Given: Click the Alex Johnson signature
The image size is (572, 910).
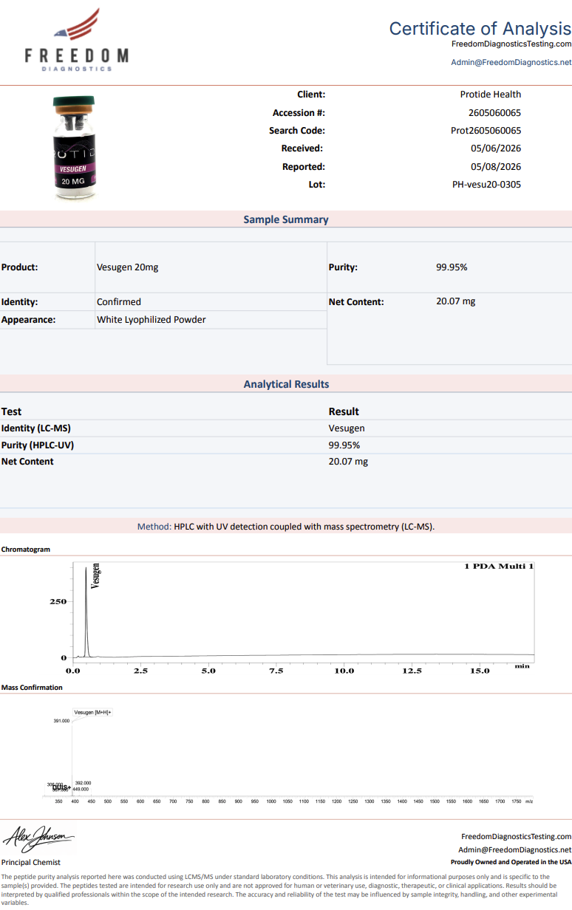Looking at the screenshot, I should 38,838.
